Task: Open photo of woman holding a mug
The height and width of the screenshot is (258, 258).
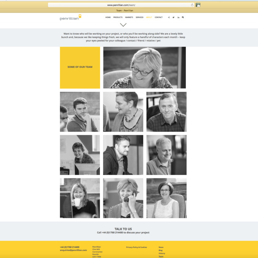Action: [x=80, y=198]
